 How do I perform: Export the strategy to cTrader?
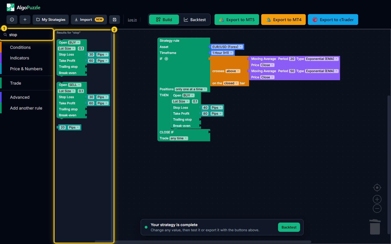coord(333,20)
